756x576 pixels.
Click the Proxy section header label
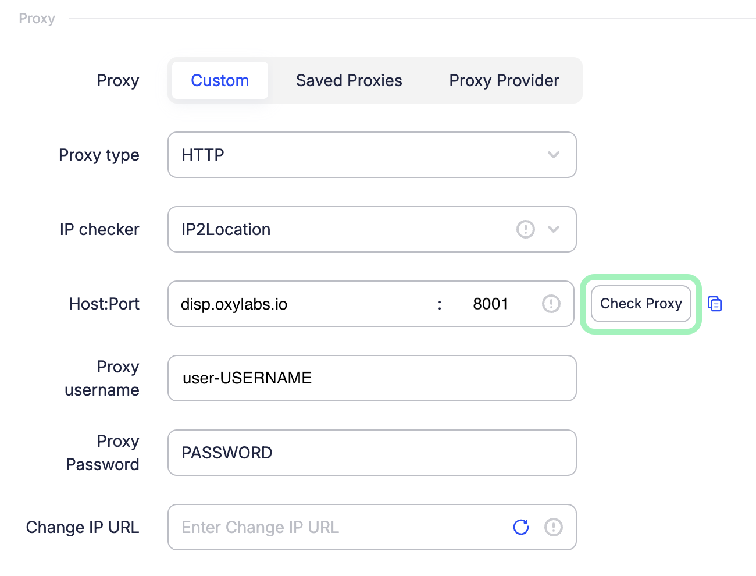pos(37,19)
